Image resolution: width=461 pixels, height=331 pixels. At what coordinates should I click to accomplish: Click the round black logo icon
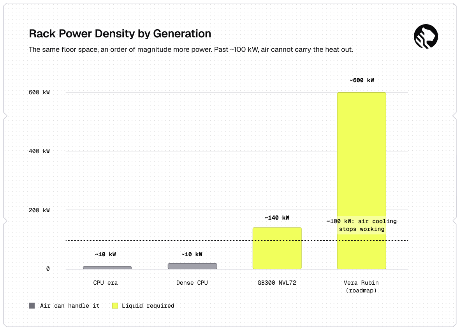click(x=426, y=37)
